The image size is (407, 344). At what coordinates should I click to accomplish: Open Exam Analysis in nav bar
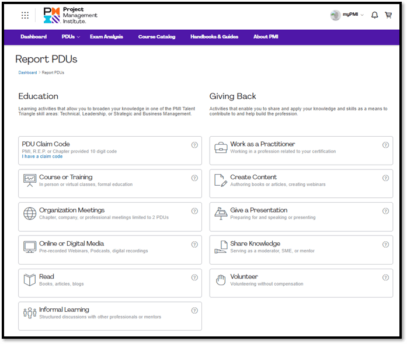pyautogui.click(x=106, y=37)
